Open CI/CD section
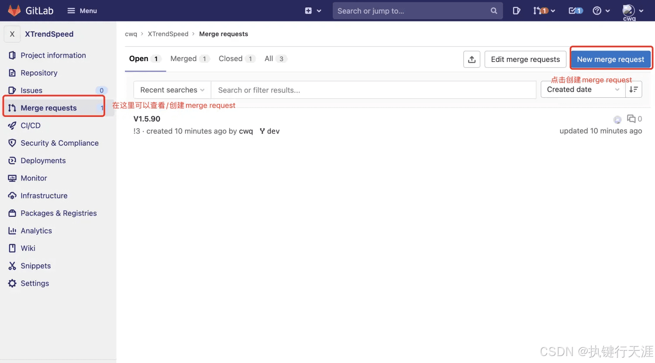This screenshot has height=363, width=655. [x=31, y=125]
